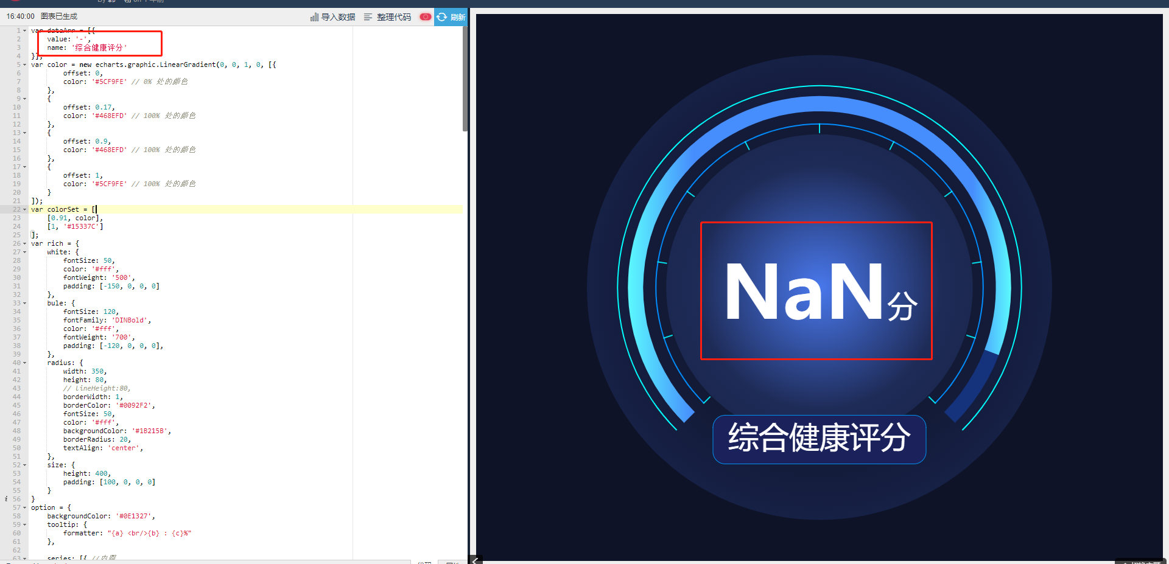The height and width of the screenshot is (564, 1169).
Task: Click the 16:40:00 timestamp
Action: (21, 16)
